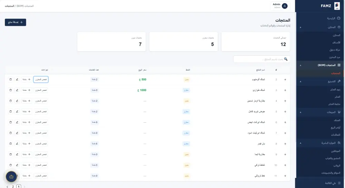Go to جرد المخزن in sidebar
Viewport: 345px width, 188px height.
335,57
